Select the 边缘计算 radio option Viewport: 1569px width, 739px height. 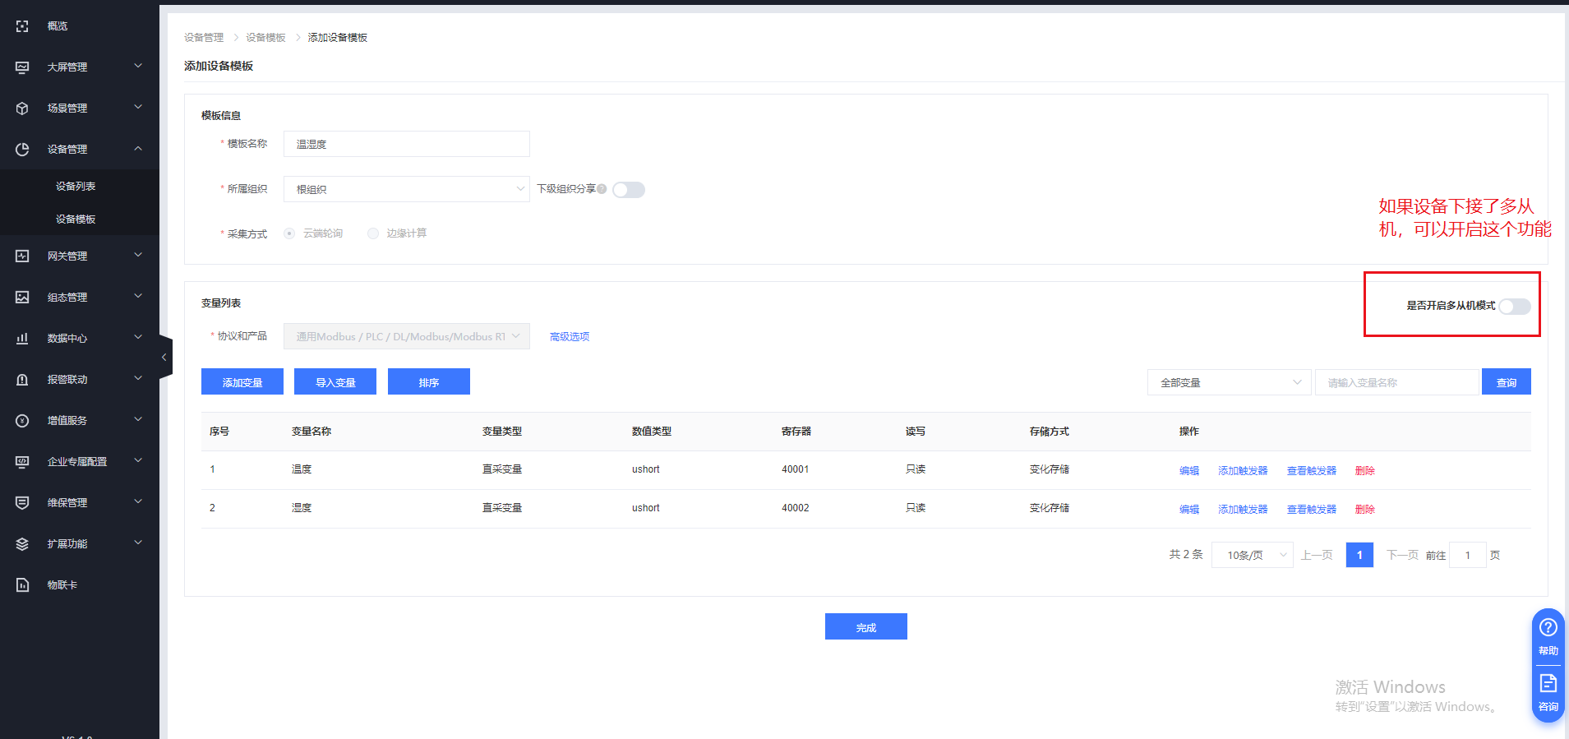(x=373, y=233)
